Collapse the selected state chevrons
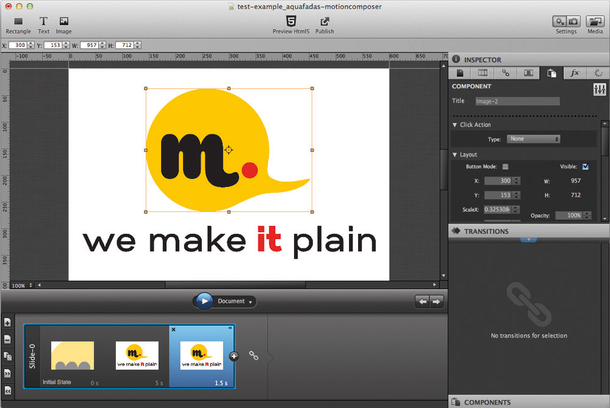The image size is (610, 408). (x=230, y=328)
